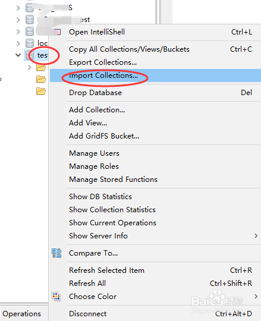Image resolution: width=261 pixels, height=321 pixels.
Task: Click the Choose Color palette icon
Action: 56,297
